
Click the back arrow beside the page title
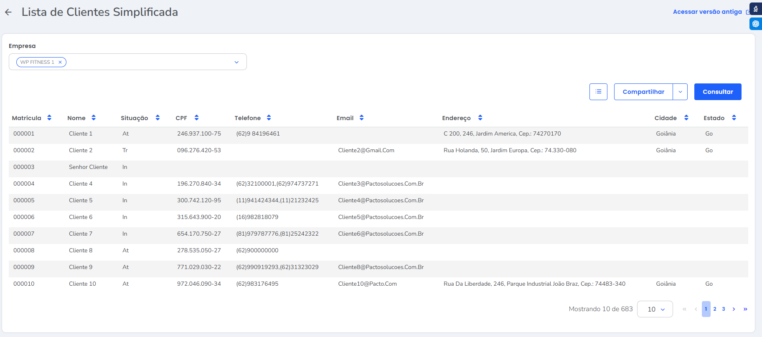tap(8, 12)
